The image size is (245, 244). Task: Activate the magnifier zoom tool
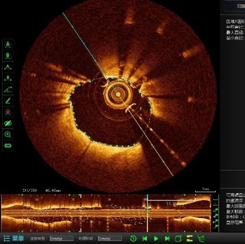(8, 134)
